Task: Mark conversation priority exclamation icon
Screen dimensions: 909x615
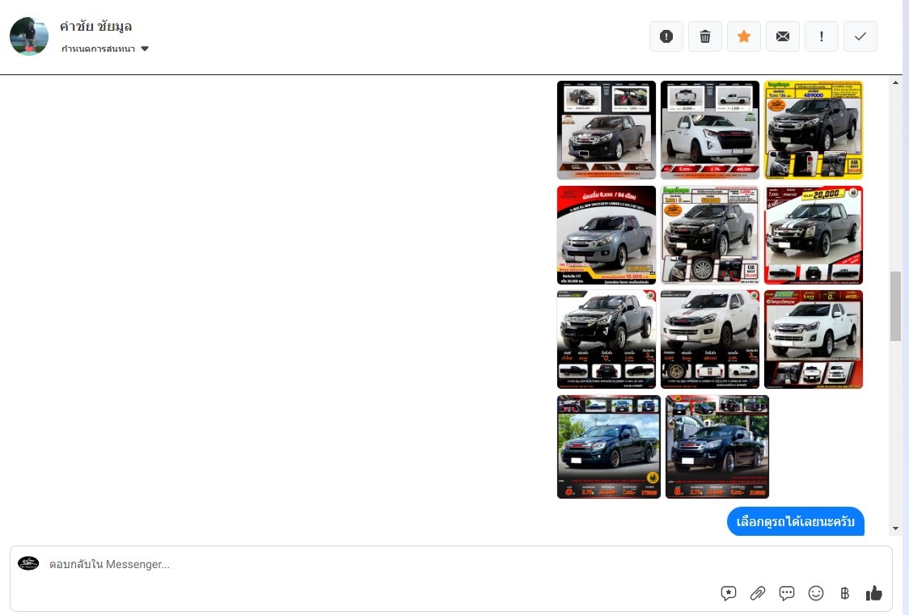Action: [822, 36]
